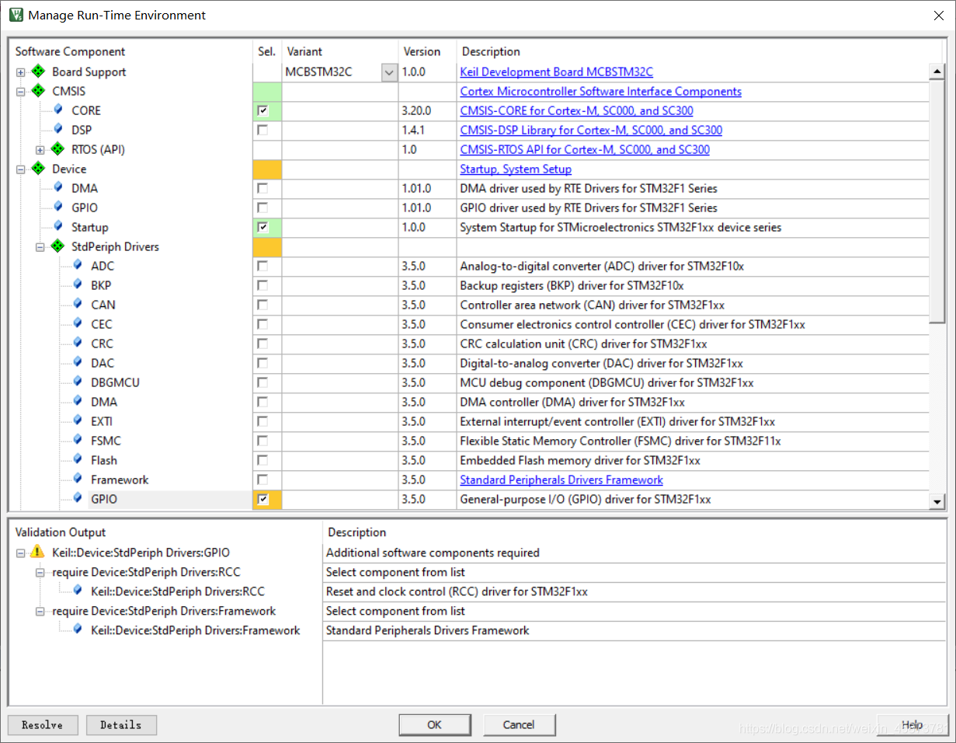This screenshot has width=956, height=743.
Task: Click the blue gem icon beside Startup
Action: coord(58,226)
